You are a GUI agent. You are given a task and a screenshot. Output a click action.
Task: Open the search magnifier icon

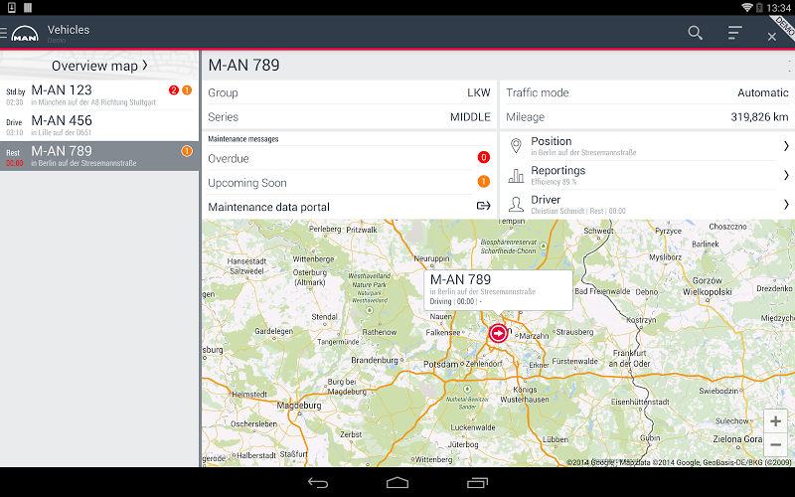point(695,33)
